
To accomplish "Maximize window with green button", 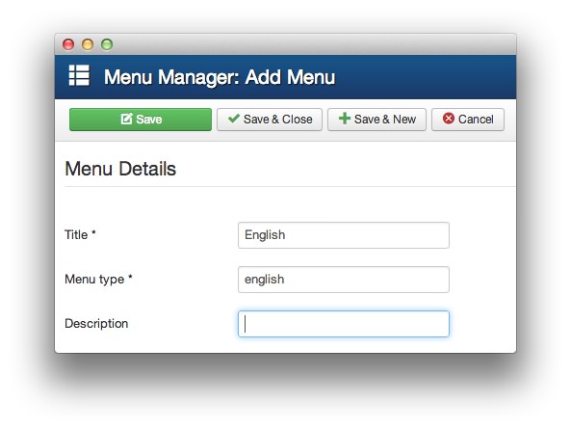I will point(107,44).
